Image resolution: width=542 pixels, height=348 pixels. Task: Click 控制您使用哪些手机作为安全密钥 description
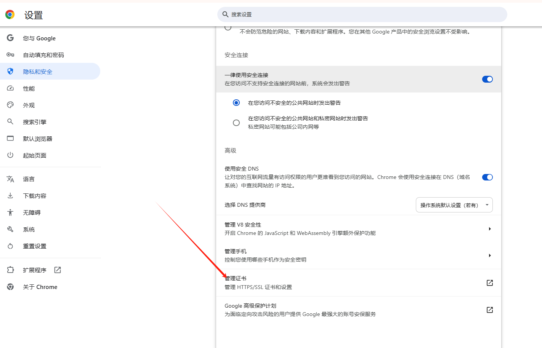[x=265, y=260]
